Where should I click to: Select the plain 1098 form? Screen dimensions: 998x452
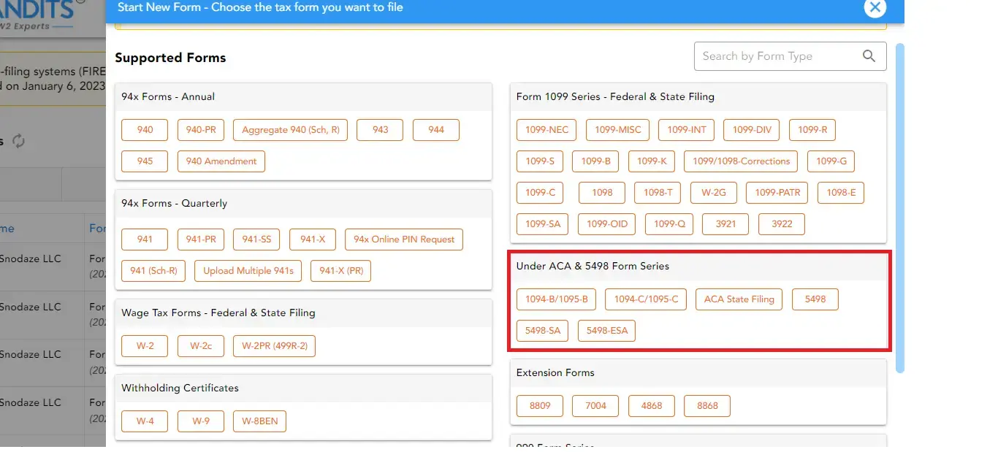602,193
